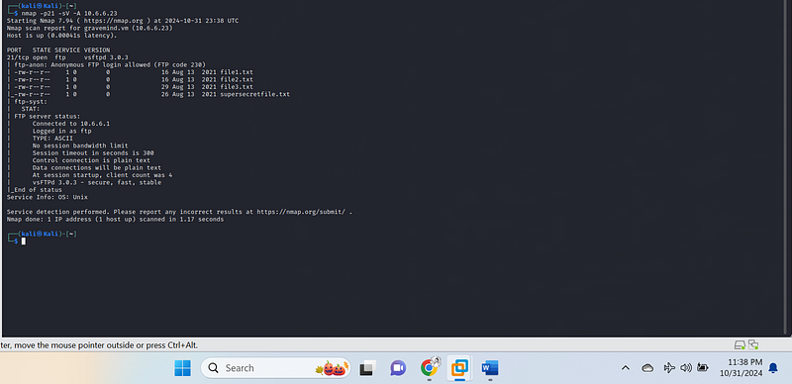This screenshot has width=792, height=384.
Task: Click the terminal prompt cursor line
Action: (16, 241)
